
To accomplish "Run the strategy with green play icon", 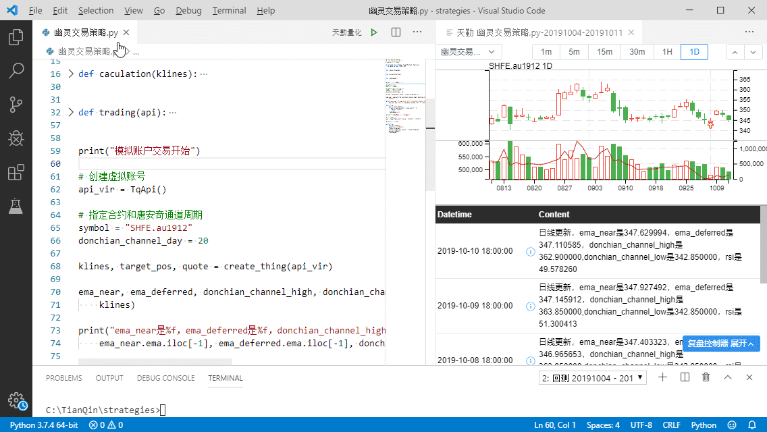I will click(374, 32).
